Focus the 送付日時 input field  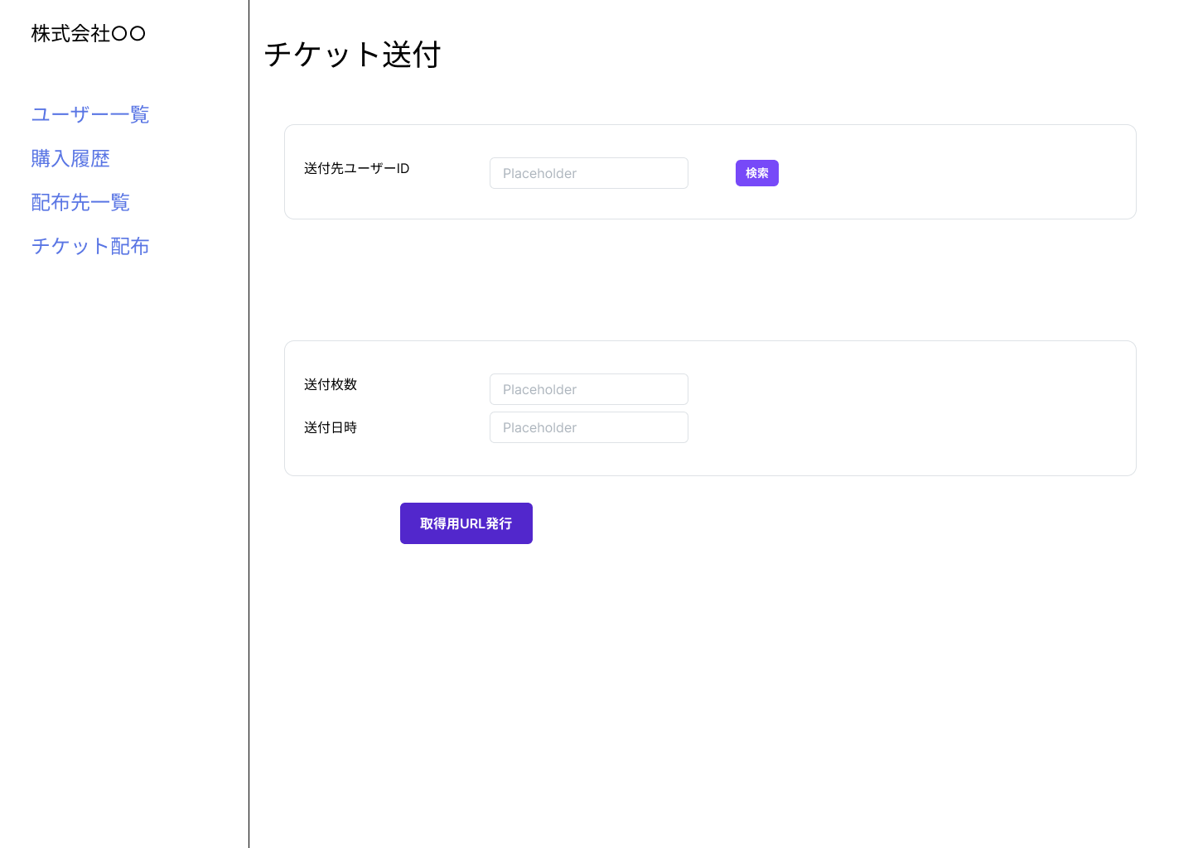589,427
